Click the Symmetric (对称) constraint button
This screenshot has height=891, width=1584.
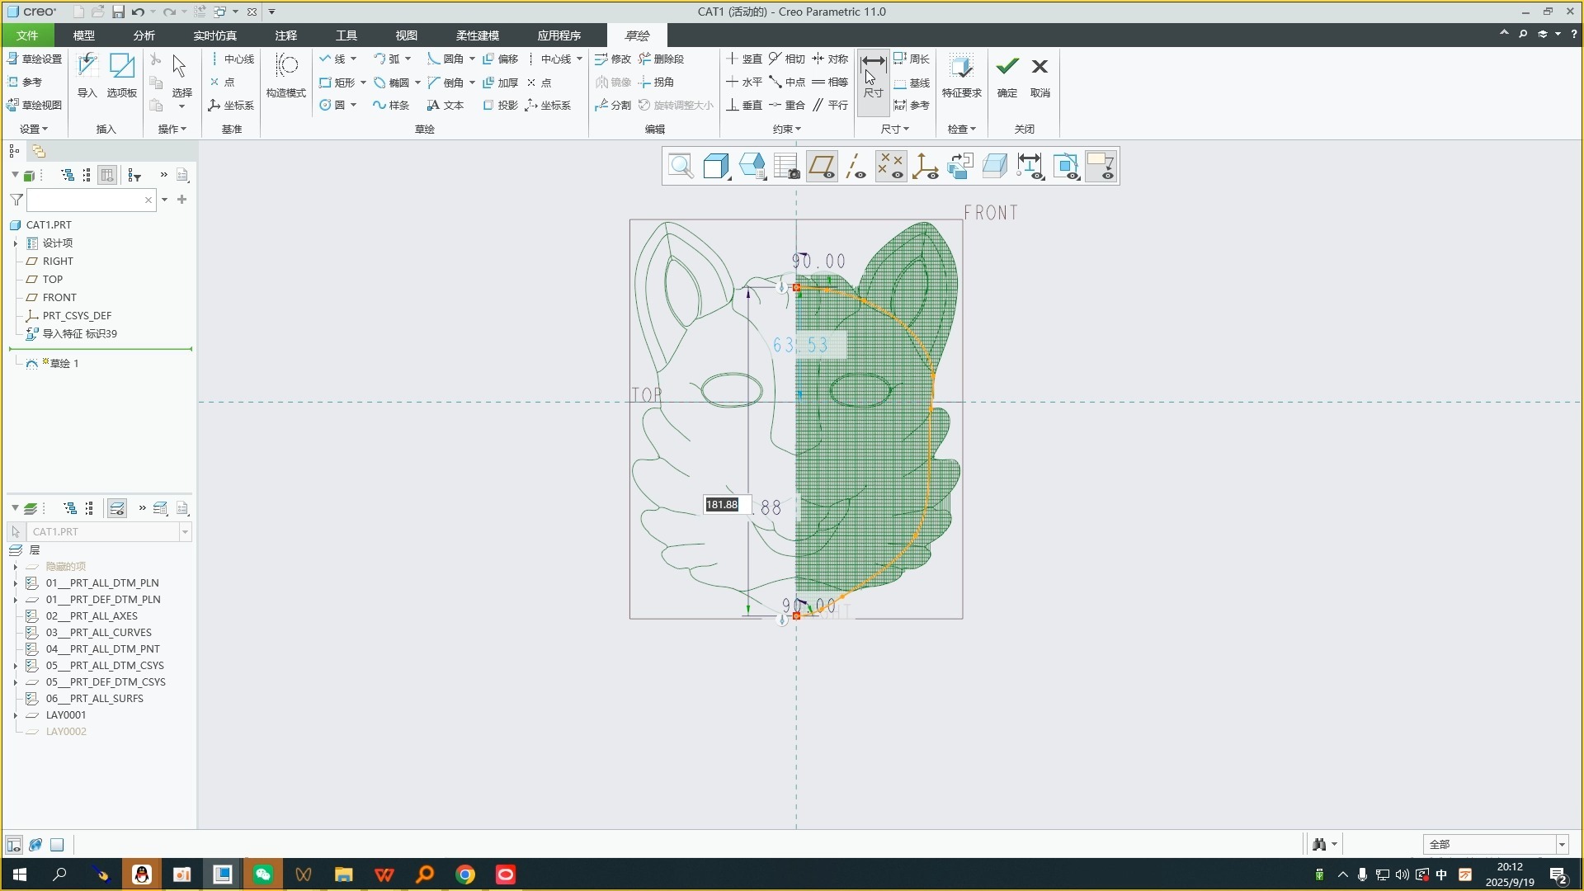pos(830,59)
